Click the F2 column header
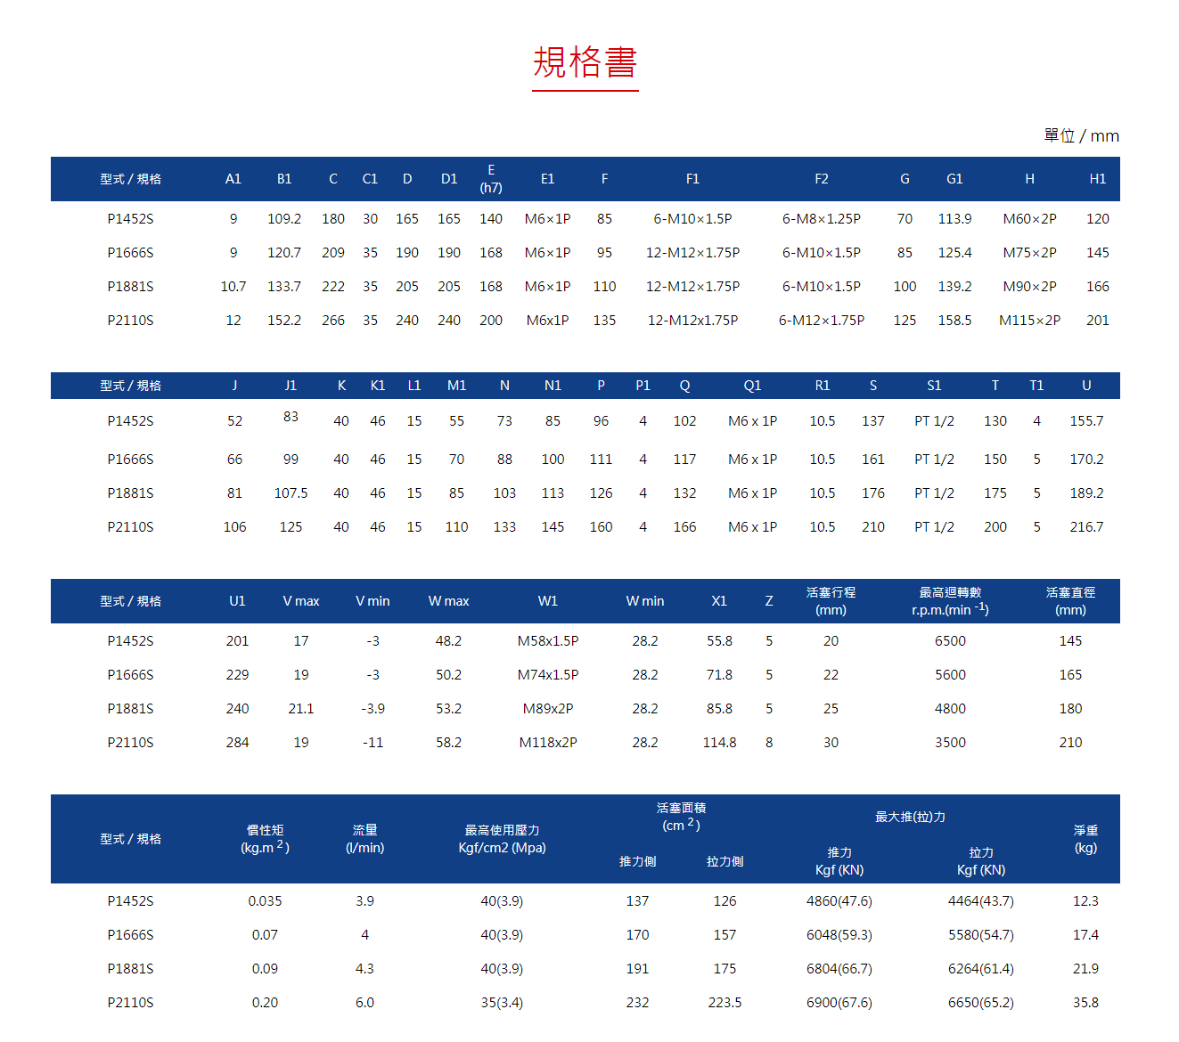The width and height of the screenshot is (1179, 1042). click(821, 179)
